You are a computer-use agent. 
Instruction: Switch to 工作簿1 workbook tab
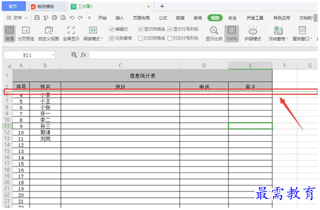[x=110, y=6]
